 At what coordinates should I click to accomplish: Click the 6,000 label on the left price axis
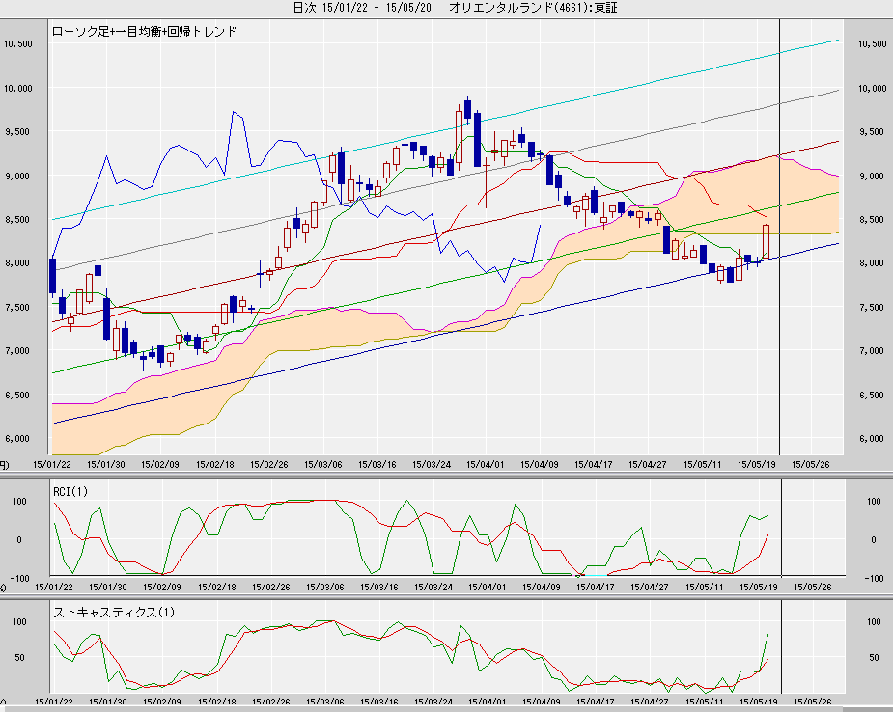(x=17, y=439)
